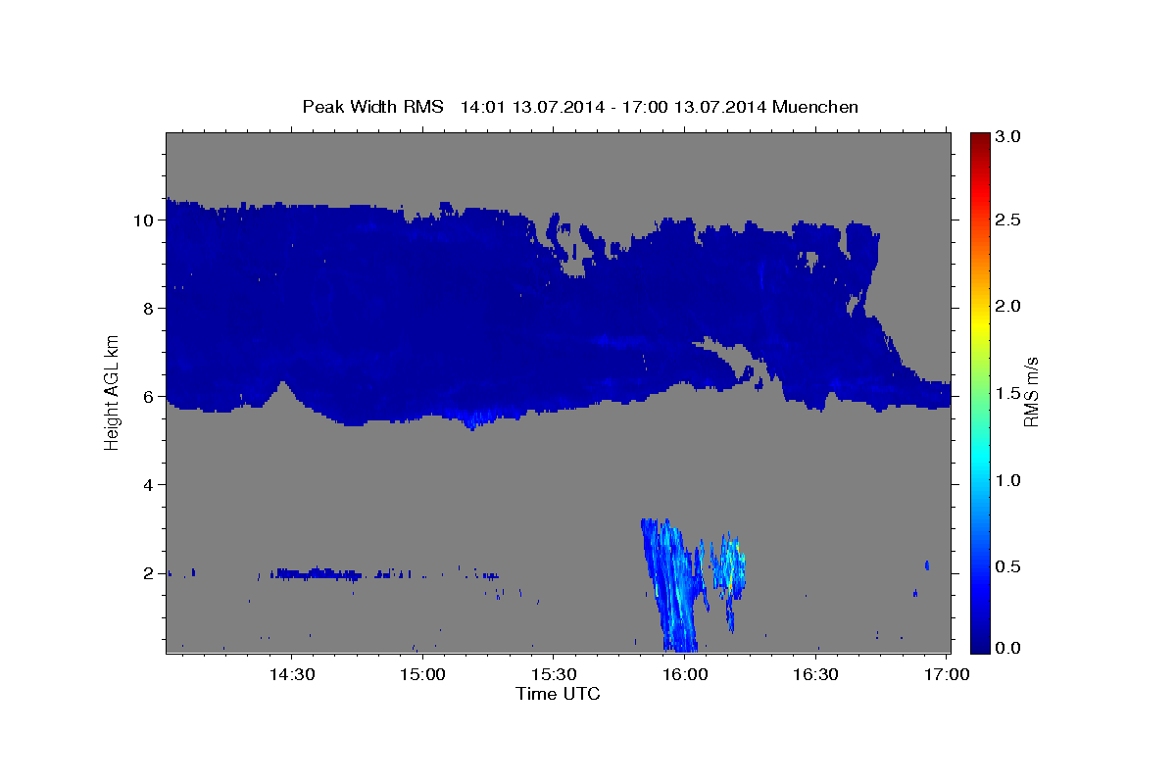This screenshot has height=784, width=1176.
Task: Click the 'Muenchen' location in title
Action: click(x=815, y=106)
